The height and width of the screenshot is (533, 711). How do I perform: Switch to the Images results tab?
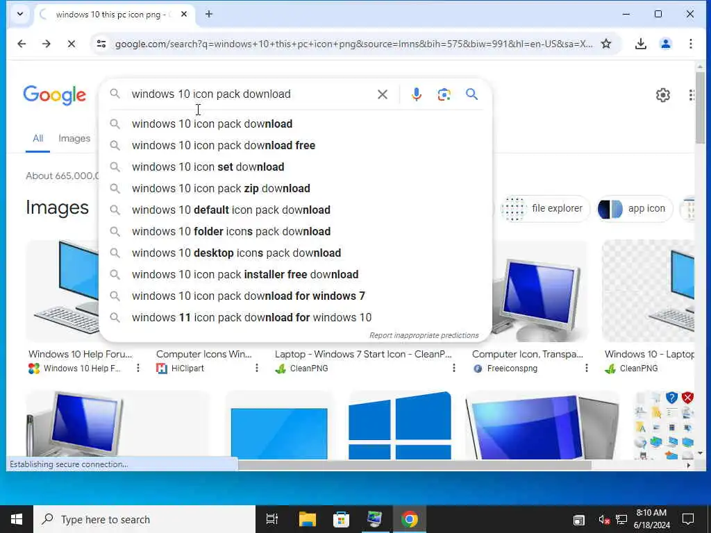pos(74,138)
